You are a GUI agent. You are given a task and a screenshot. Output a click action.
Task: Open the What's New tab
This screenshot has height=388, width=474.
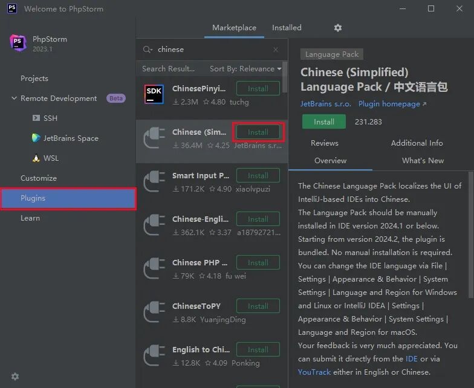coord(423,161)
